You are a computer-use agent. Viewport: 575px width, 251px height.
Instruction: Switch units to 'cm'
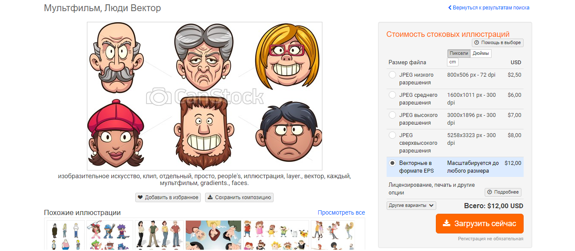[453, 62]
